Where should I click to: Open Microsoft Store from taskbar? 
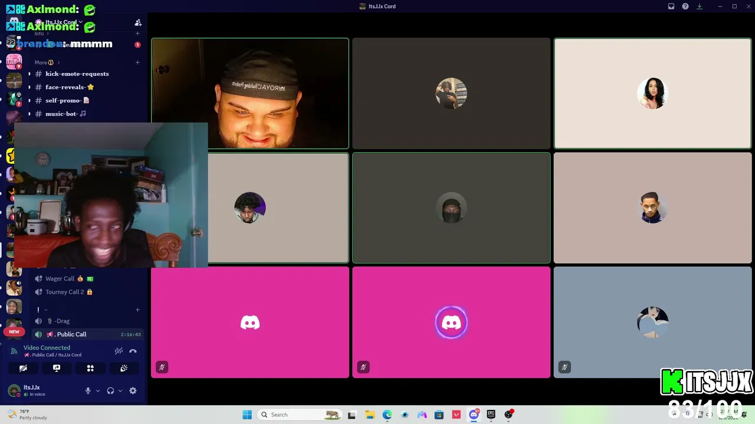[439, 415]
